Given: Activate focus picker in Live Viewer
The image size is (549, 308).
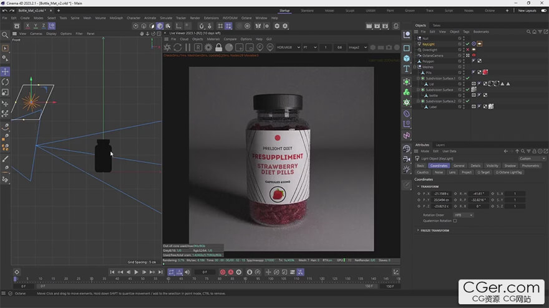Looking at the screenshot, I should [x=260, y=47].
